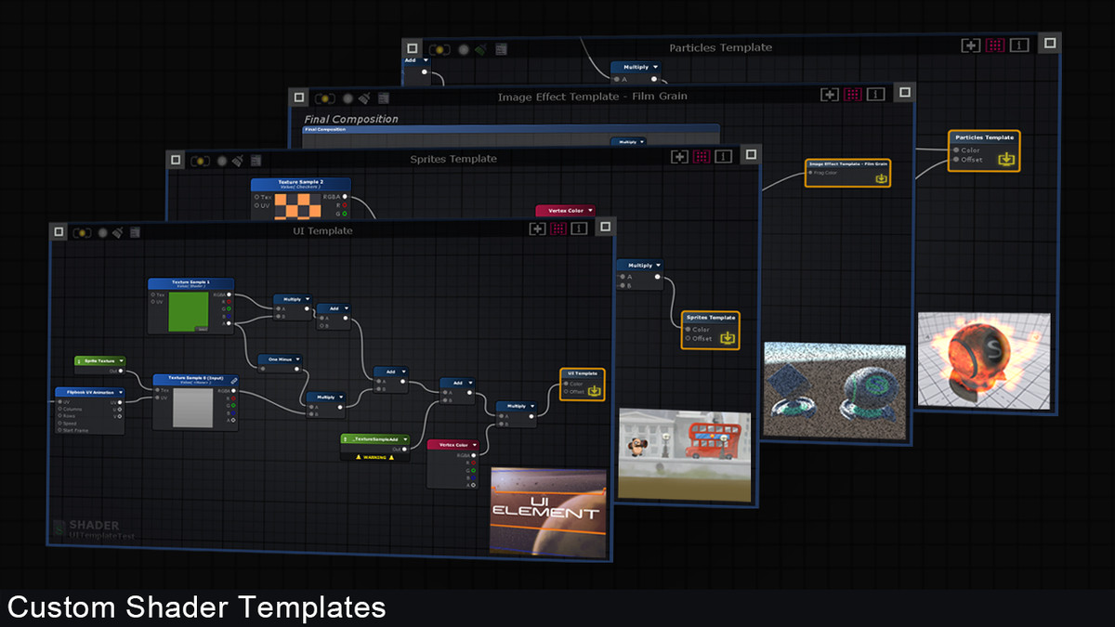Click the update sphere icon in UI Template toolbar
The image size is (1115, 627).
coord(103,232)
